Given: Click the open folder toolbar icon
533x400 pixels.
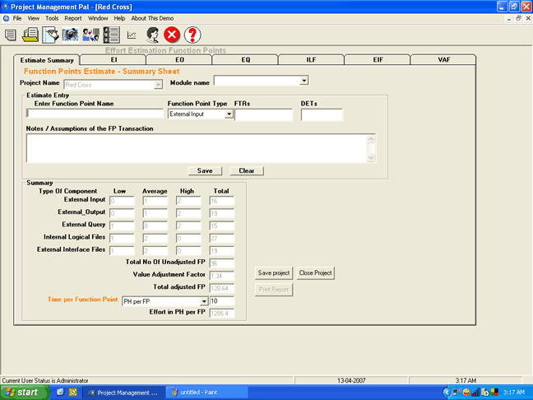Looking at the screenshot, I should (30, 35).
